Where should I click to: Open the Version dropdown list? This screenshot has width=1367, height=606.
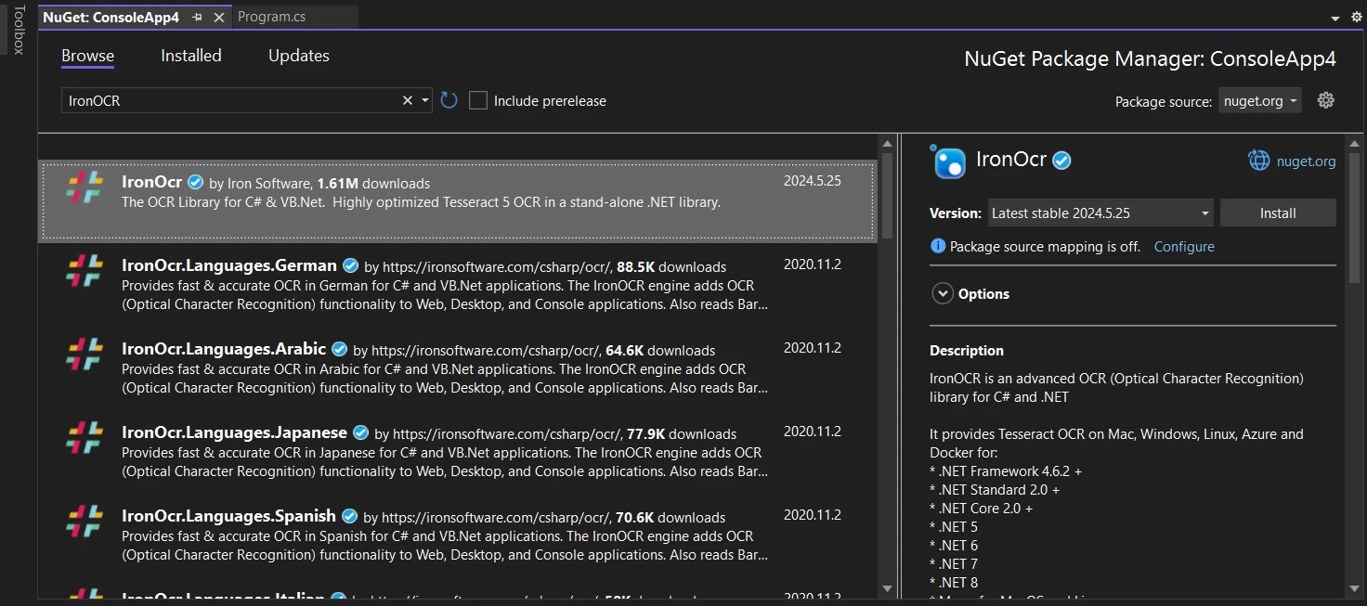pos(1100,213)
